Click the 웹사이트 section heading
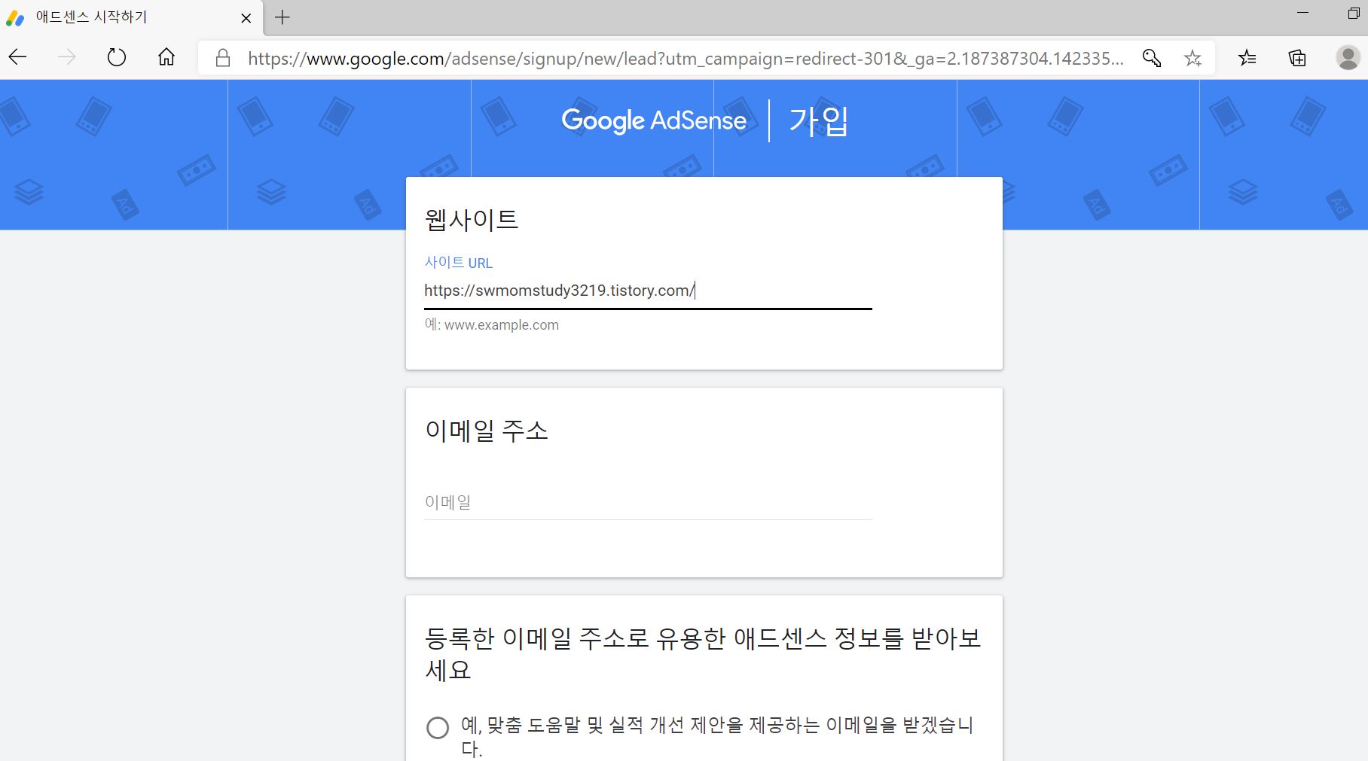Viewport: 1368px width, 761px height. click(472, 220)
